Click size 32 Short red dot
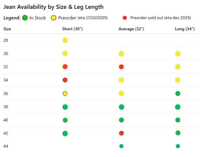The image size is (200, 157). [x=65, y=67]
